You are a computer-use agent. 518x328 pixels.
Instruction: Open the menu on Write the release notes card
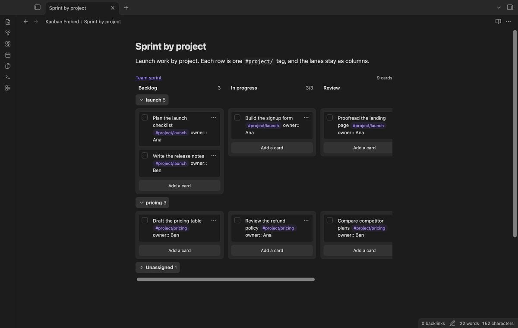[214, 155]
